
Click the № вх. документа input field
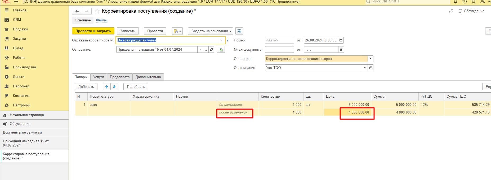tap(279, 50)
